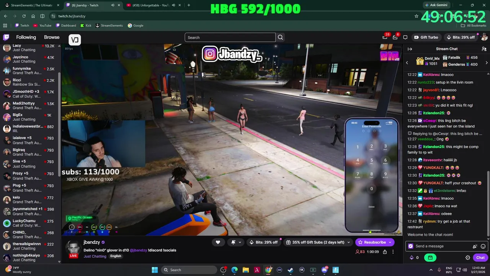This screenshot has width=490, height=276.
Task: Open the Dashboard bookmark
Action: click(x=66, y=25)
